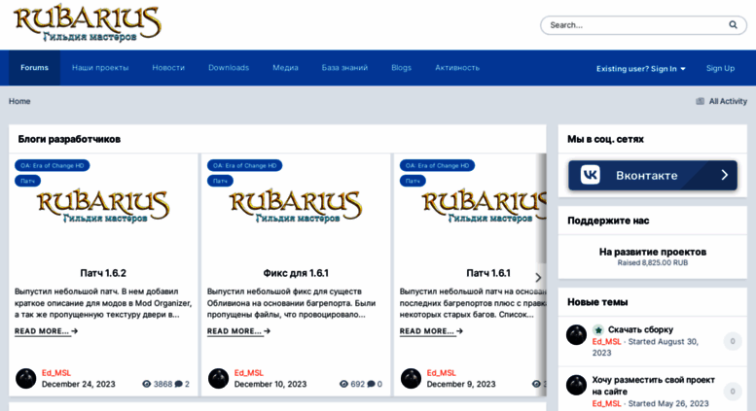
Task: Open Хочу разместить свой проект на сайте topic
Action: [653, 386]
